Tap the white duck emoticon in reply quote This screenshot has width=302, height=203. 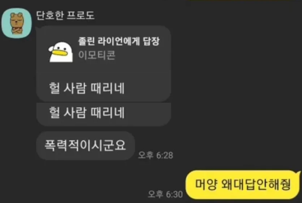pos(61,52)
